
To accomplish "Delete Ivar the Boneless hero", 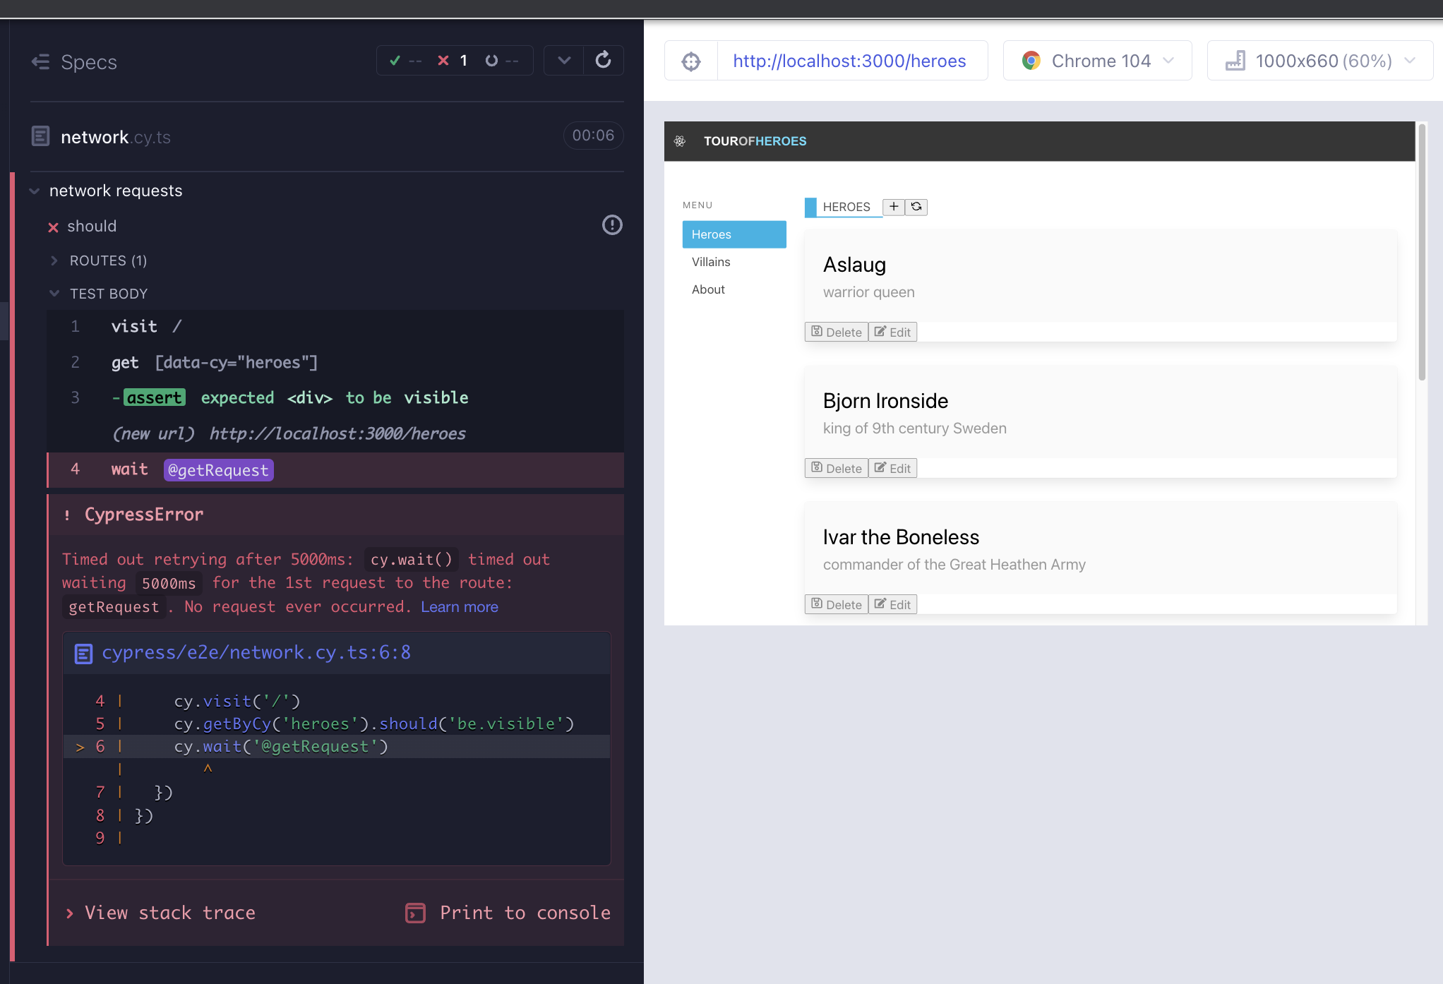I will (x=837, y=604).
